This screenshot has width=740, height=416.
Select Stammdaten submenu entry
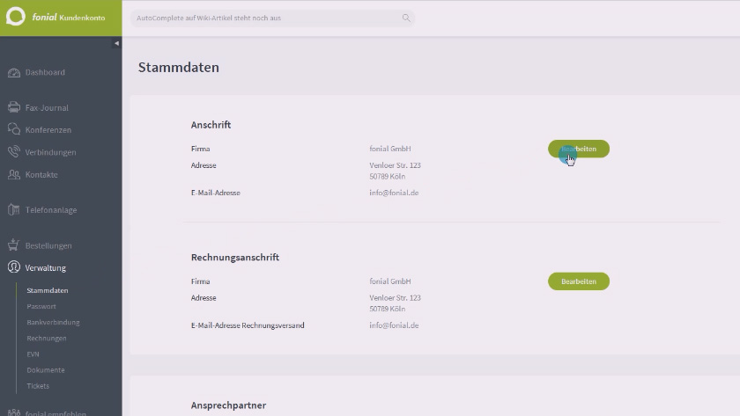[x=48, y=291]
